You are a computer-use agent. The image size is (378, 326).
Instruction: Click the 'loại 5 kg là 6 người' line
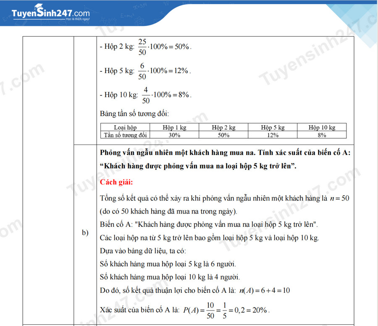[x=168, y=264]
